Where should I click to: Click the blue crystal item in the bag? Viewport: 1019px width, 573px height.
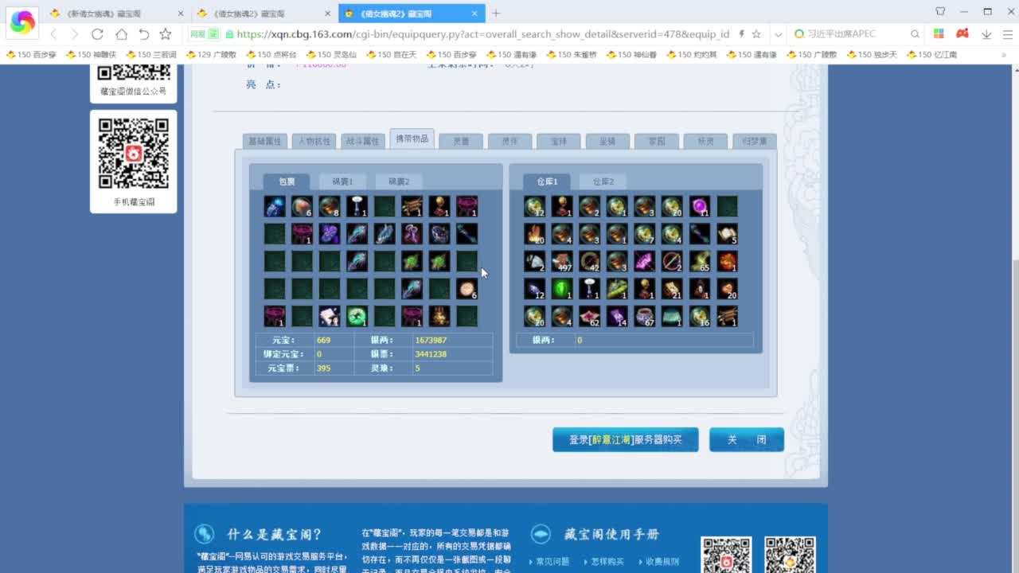[x=275, y=207]
